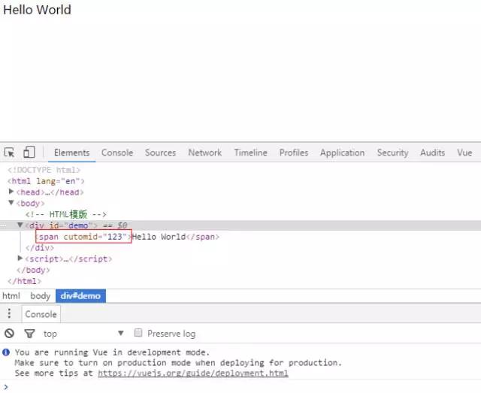Open the Security tab

(392, 153)
